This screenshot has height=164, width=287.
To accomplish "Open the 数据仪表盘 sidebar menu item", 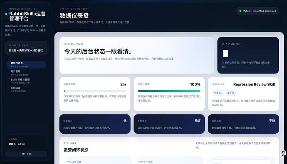I will pyautogui.click(x=26, y=65).
